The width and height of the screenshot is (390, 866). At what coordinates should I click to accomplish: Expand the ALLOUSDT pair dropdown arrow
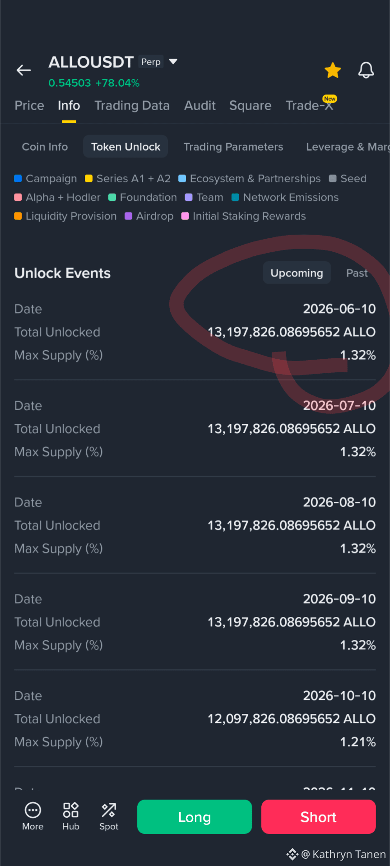173,61
